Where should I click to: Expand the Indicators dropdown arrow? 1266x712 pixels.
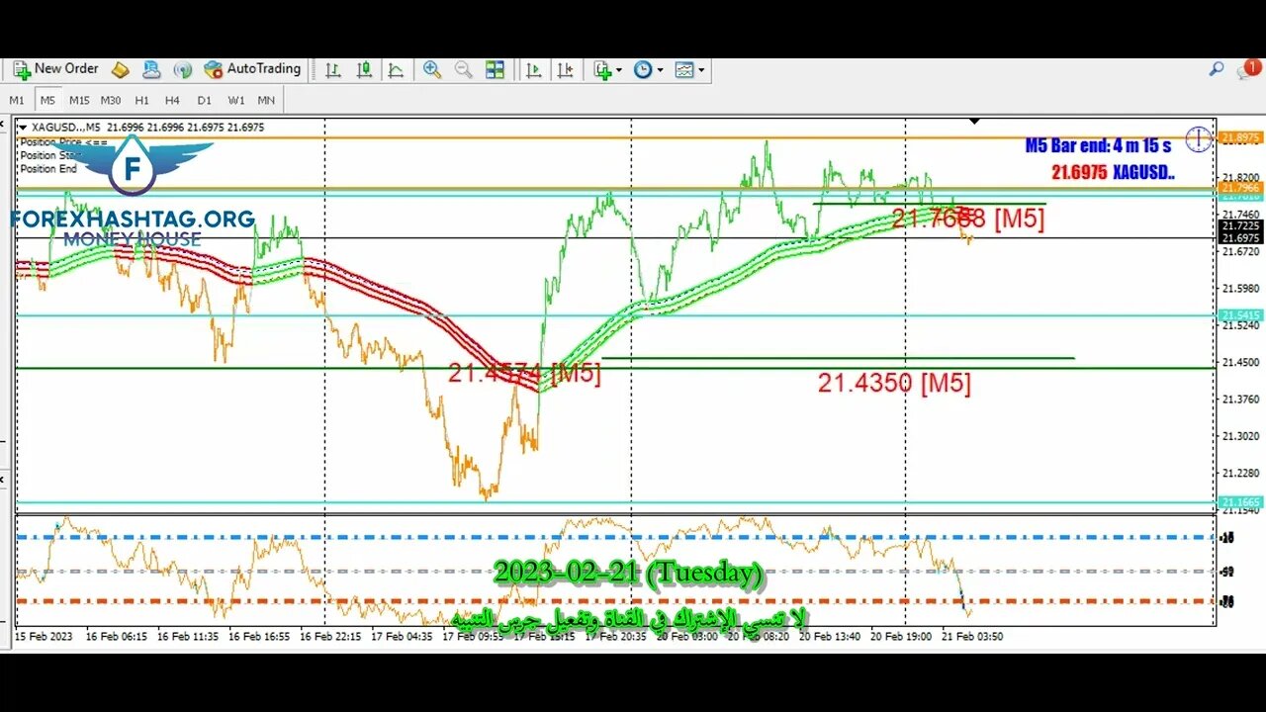(619, 69)
